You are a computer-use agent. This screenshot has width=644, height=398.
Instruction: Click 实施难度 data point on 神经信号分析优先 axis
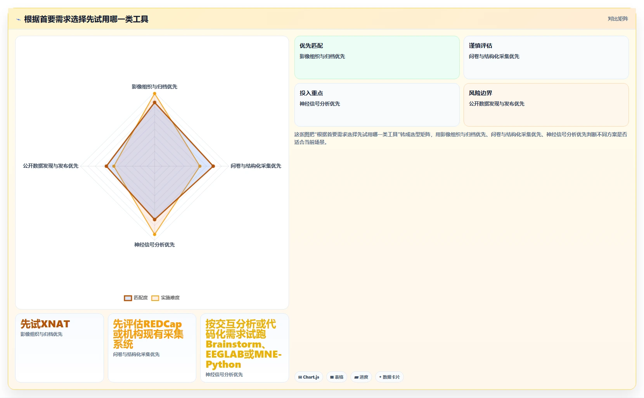click(x=154, y=234)
